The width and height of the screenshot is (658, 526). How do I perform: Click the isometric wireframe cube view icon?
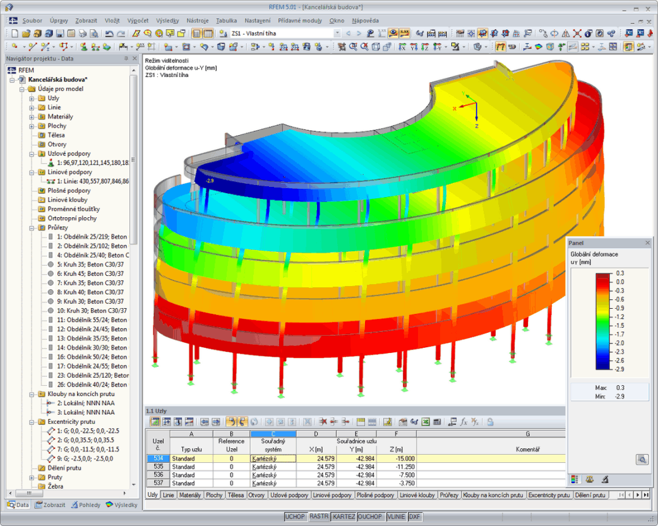coord(376,47)
